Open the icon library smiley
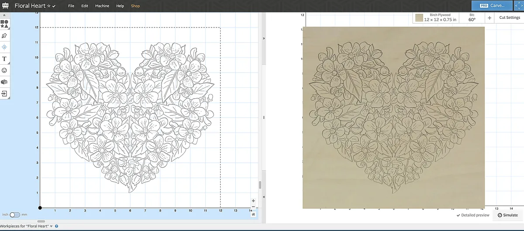 tap(4, 70)
